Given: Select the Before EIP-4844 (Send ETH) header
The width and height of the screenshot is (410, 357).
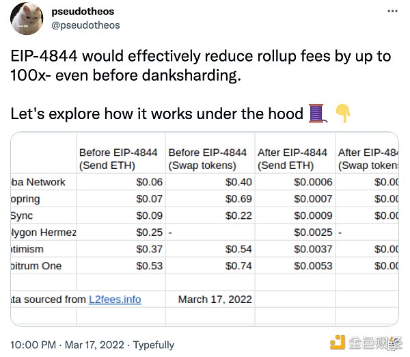Looking at the screenshot, I should point(118,159).
